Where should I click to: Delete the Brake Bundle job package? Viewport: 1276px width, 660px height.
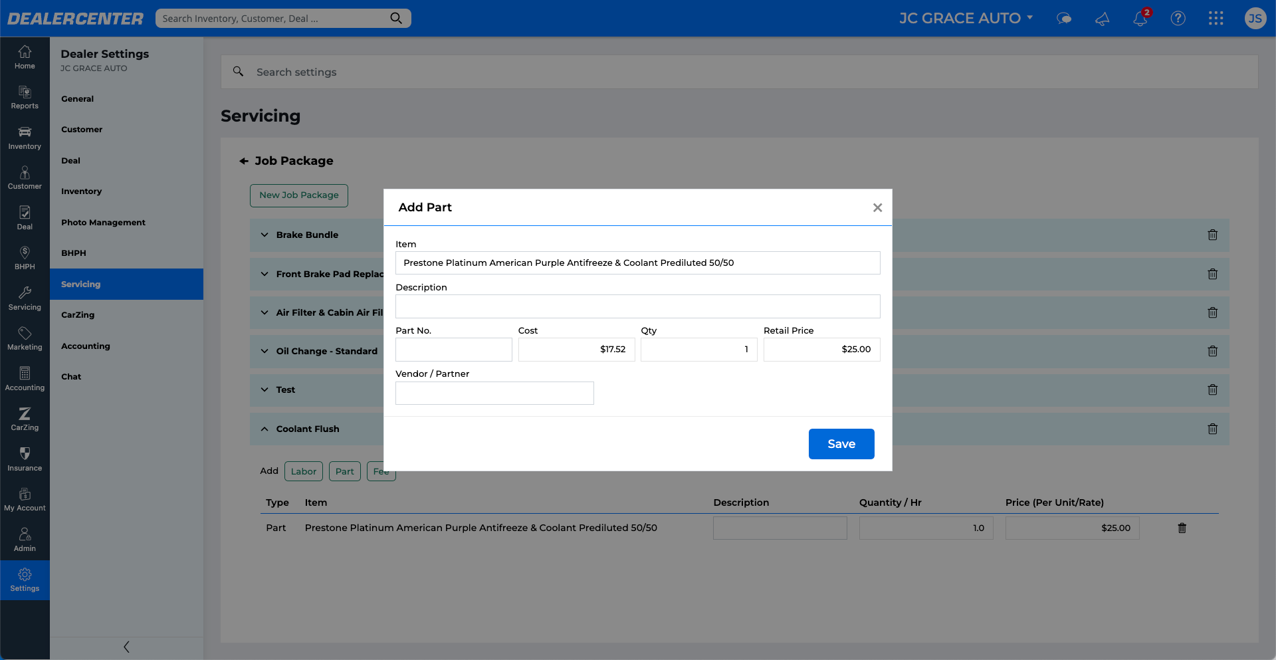coord(1212,235)
